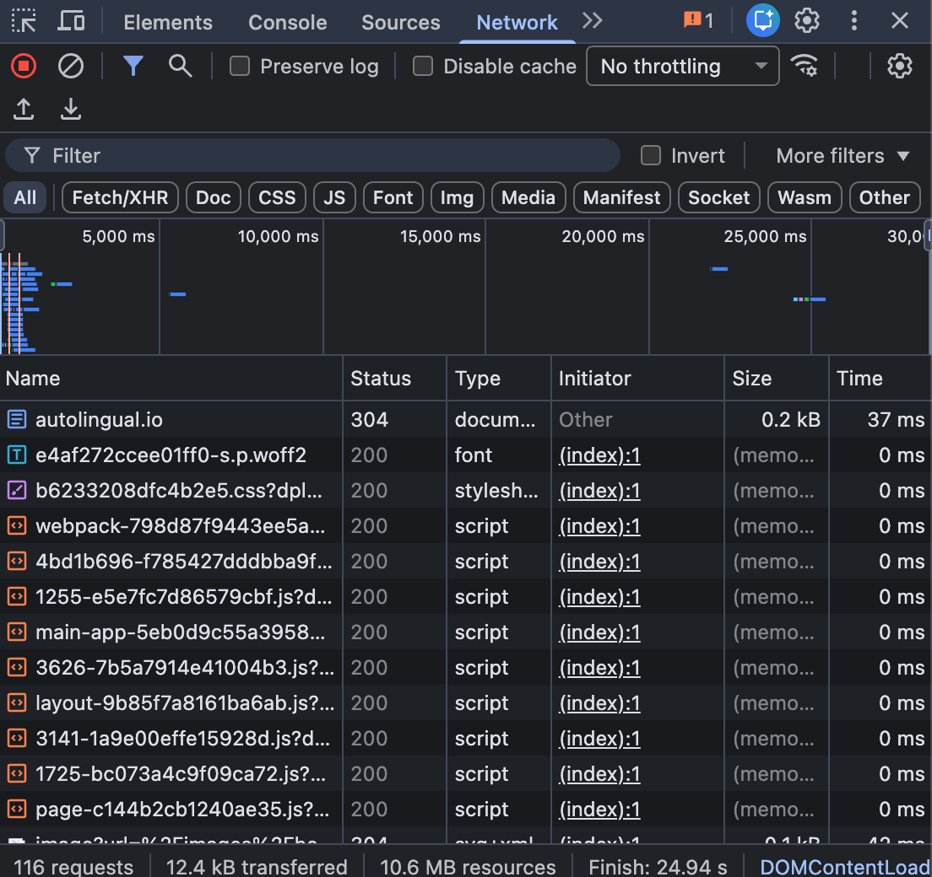Screen dimensions: 932x877
Task: Close the DevTools panel
Action: click(x=900, y=21)
